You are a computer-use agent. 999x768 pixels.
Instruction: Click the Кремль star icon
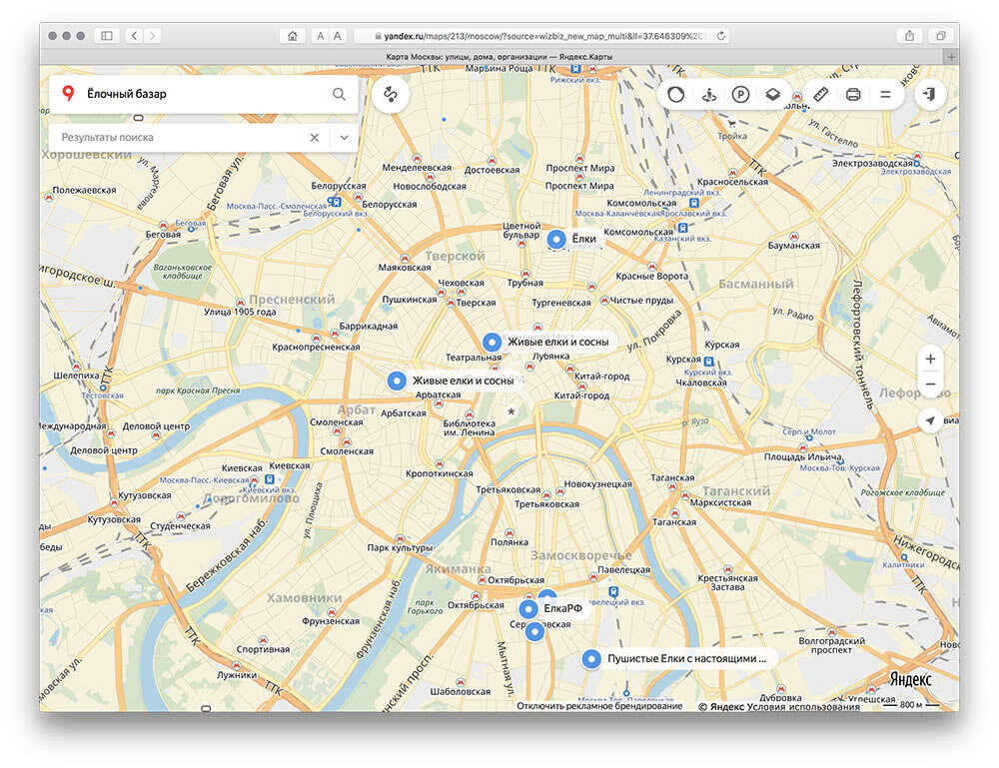510,411
